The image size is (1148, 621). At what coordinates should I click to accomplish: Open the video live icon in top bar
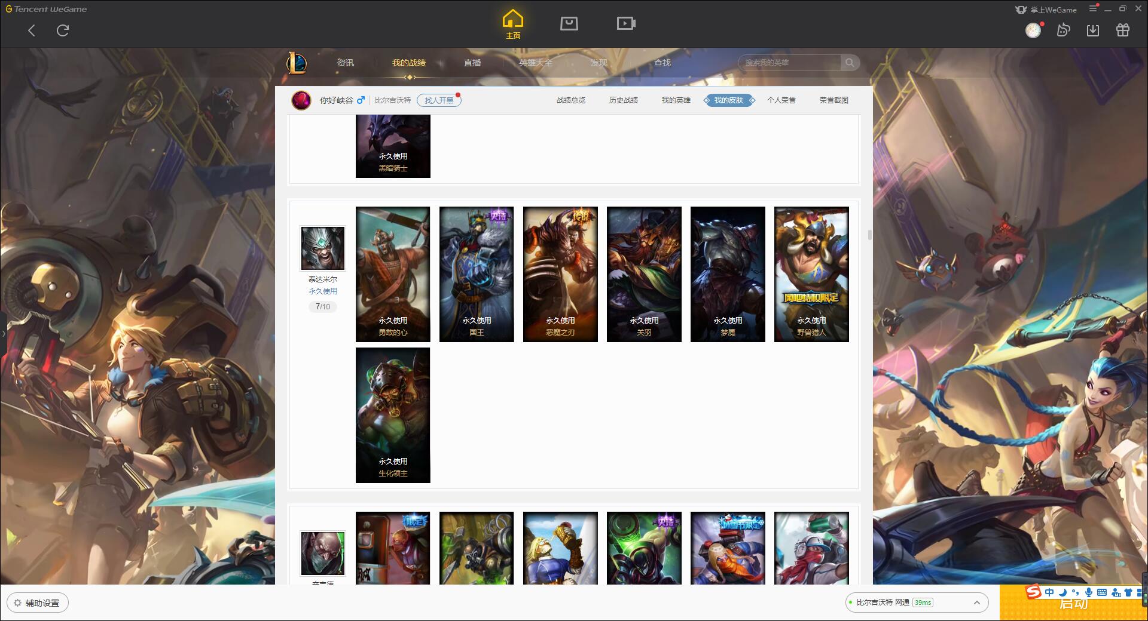(626, 23)
